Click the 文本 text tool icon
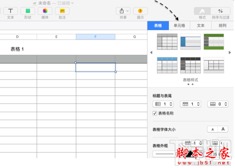Screen dimensions: 235x168 click(x=10, y=11)
